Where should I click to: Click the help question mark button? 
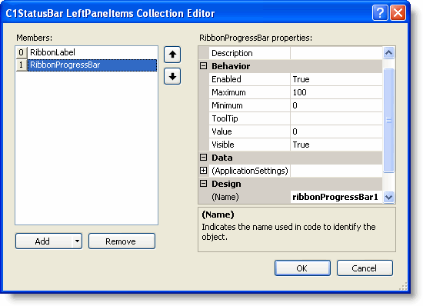click(x=380, y=12)
